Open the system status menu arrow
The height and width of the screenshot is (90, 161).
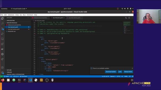click(133, 9)
